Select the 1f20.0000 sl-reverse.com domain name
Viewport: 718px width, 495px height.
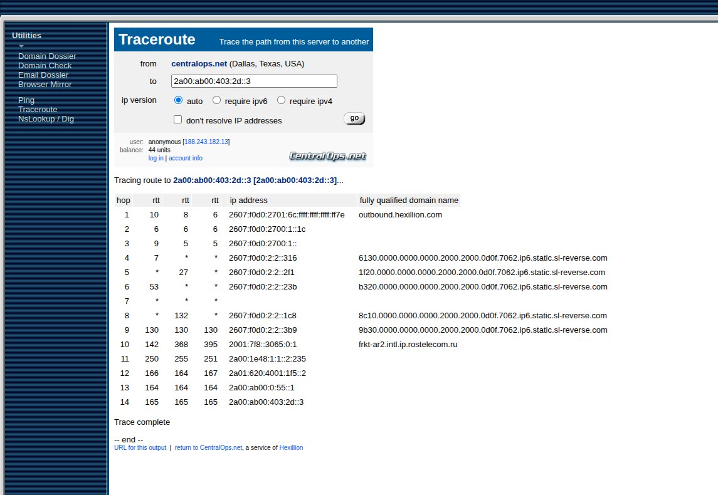tap(482, 273)
